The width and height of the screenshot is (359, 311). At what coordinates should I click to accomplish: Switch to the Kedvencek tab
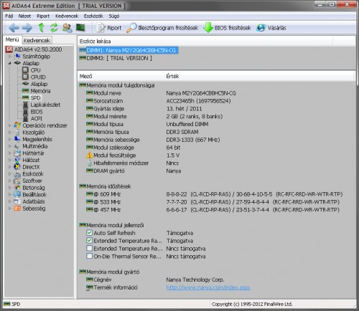coord(37,40)
